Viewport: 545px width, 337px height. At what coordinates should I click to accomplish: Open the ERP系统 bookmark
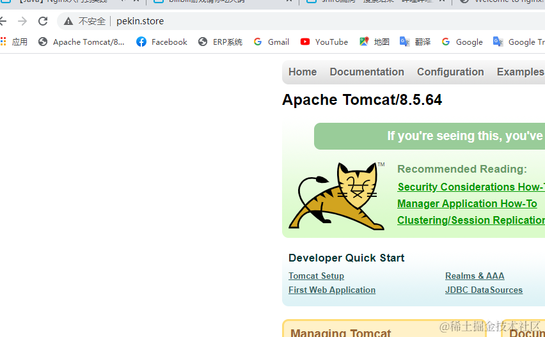220,42
